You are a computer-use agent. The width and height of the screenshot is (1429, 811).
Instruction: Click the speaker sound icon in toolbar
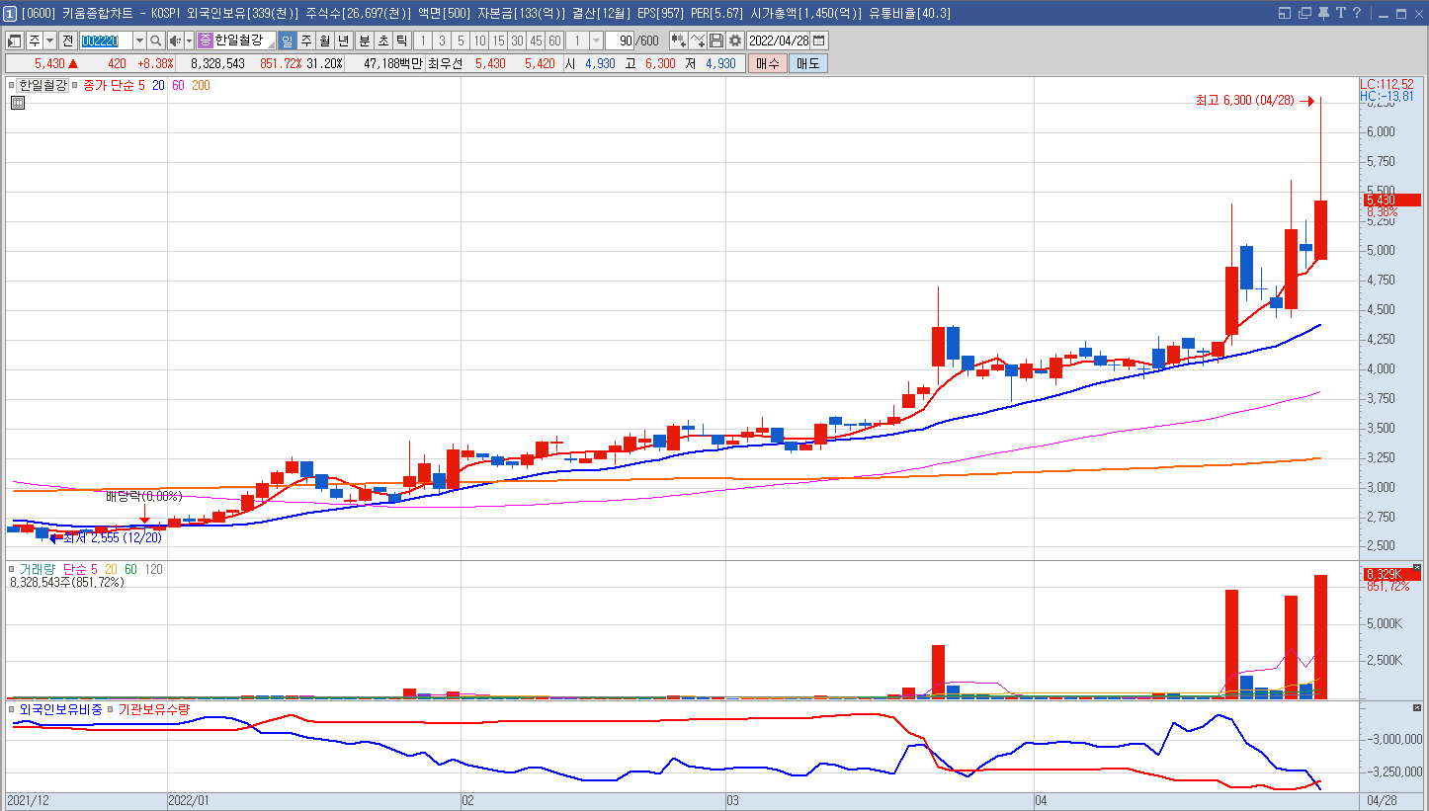(x=175, y=41)
